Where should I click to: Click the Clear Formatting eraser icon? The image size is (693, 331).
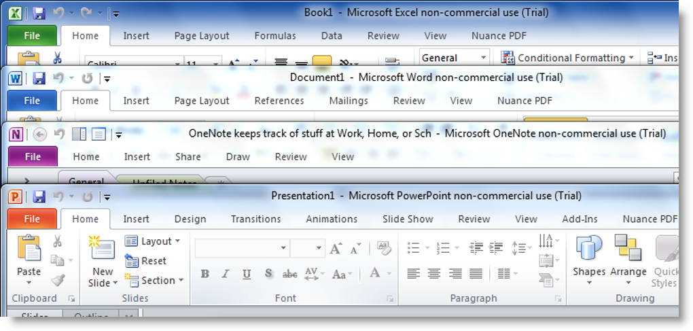[384, 248]
